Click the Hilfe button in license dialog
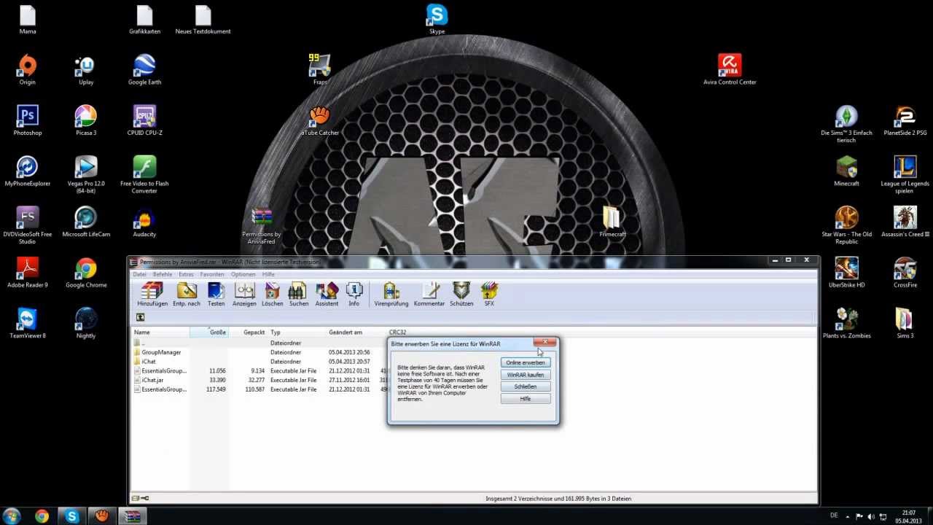Viewport: 933px width, 525px height. coord(526,399)
